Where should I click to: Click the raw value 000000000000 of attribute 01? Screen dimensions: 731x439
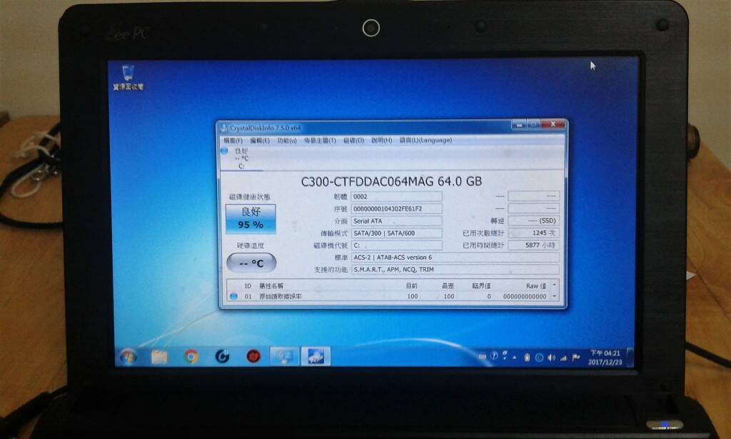click(525, 296)
